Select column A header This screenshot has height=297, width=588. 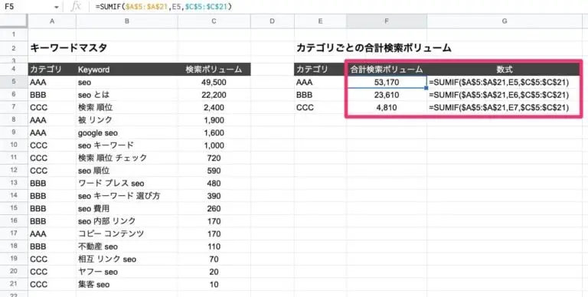(52, 21)
